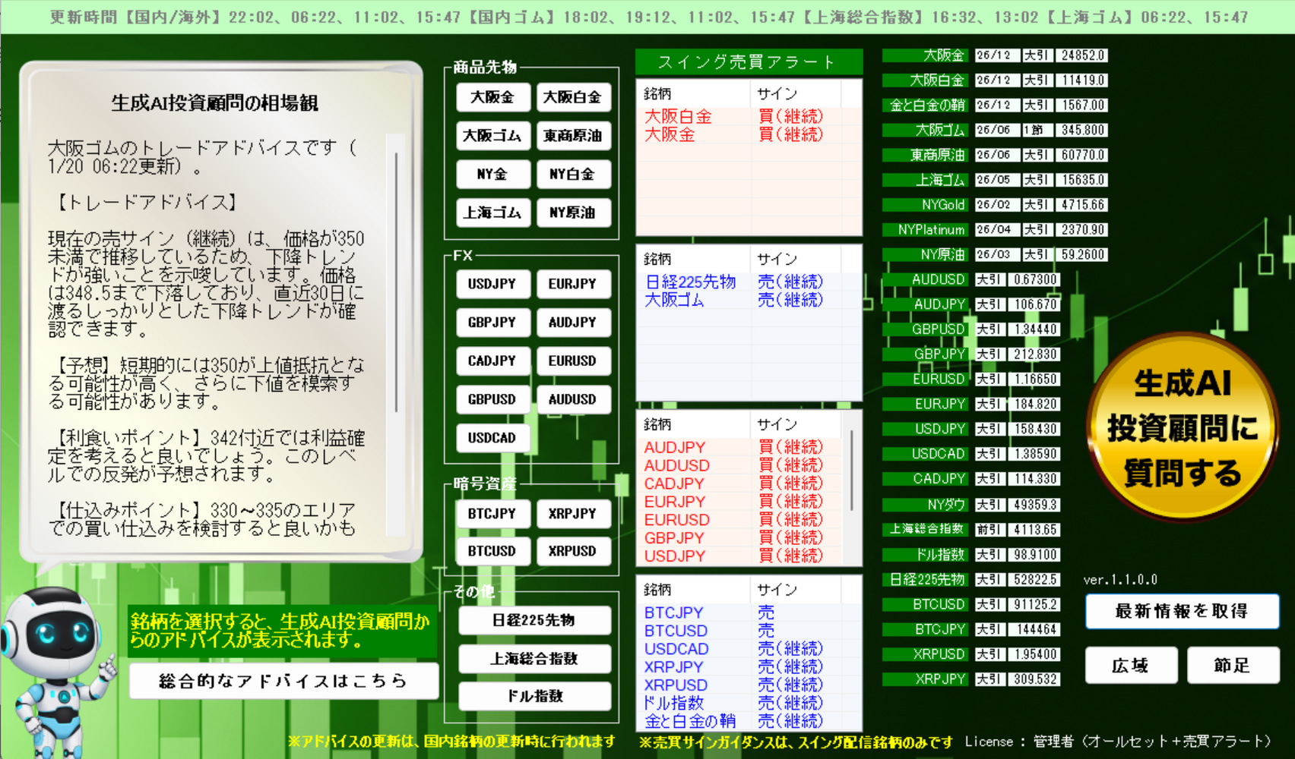Select the GBPJPY button

(492, 323)
